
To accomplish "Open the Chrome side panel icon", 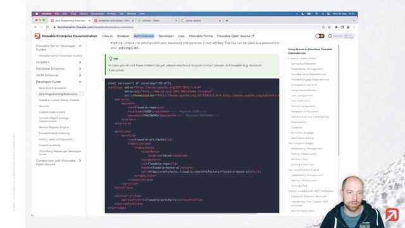I will [x=342, y=27].
